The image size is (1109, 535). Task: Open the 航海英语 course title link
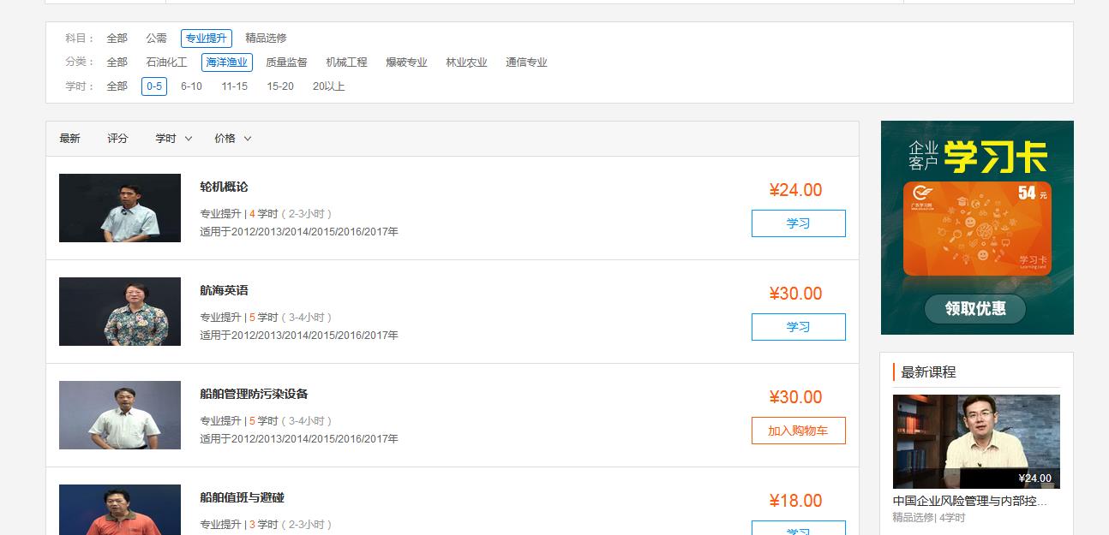click(x=224, y=291)
